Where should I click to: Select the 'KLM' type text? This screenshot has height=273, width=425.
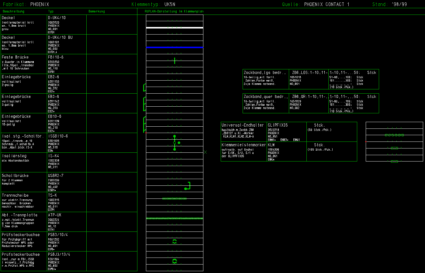click(x=271, y=145)
